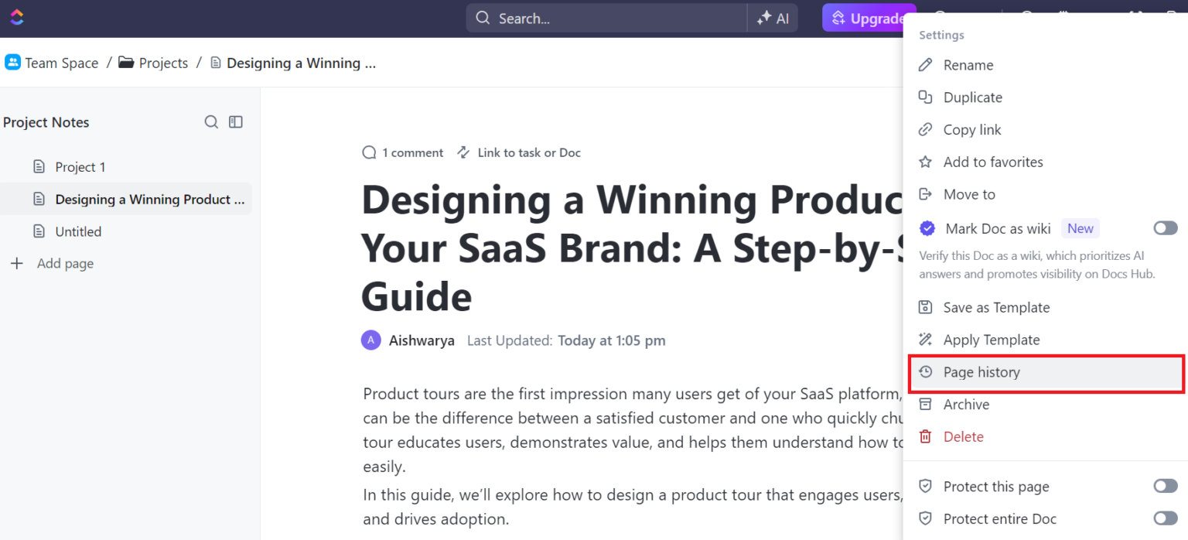Click the comment bubble icon
Image resolution: width=1188 pixels, height=540 pixels.
point(369,152)
